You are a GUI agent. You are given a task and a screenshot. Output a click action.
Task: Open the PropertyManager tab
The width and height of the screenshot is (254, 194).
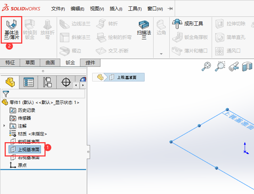29,82
